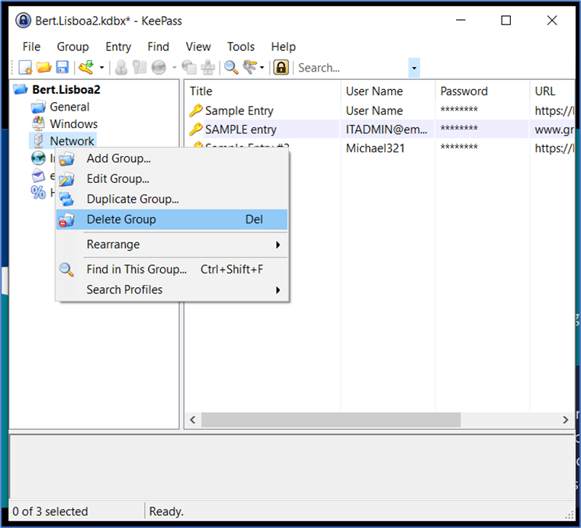This screenshot has width=581, height=528.
Task: Open the View menu
Action: click(198, 46)
